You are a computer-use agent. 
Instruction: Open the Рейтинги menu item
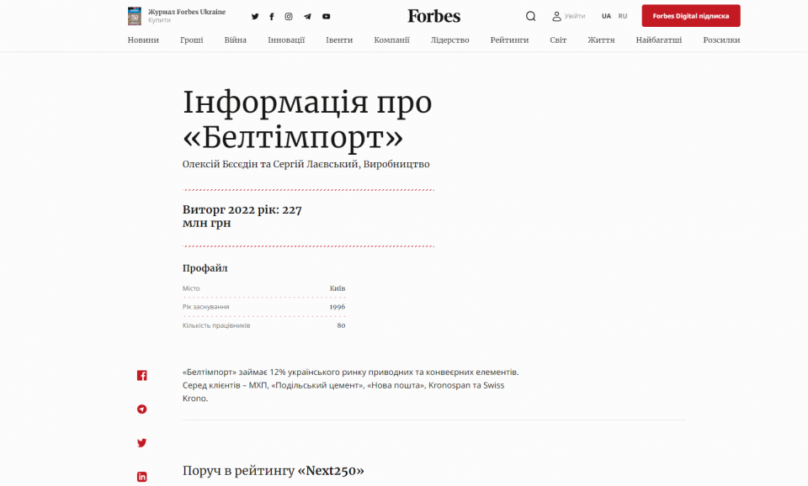(508, 40)
